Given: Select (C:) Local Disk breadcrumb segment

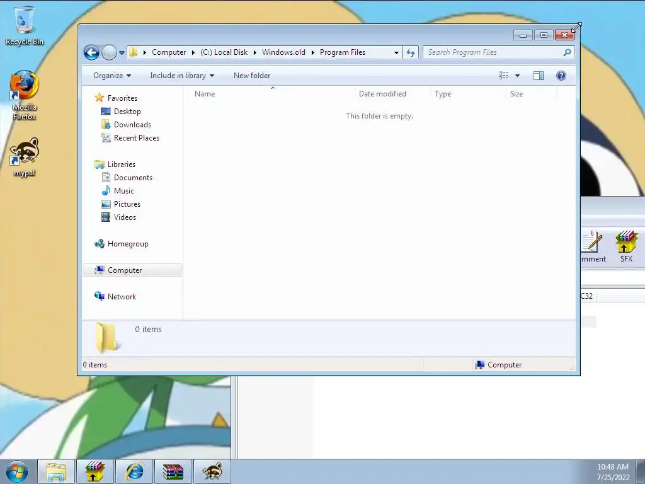Looking at the screenshot, I should 224,52.
